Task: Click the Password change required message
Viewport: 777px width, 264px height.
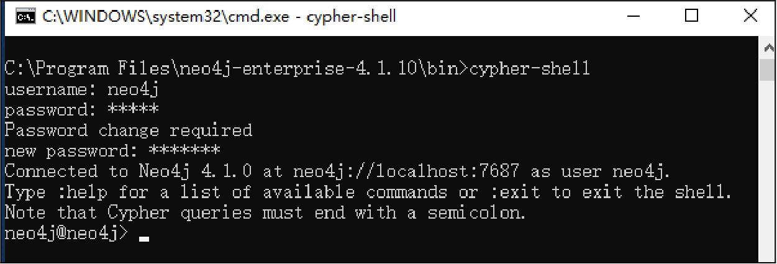Action: [x=128, y=130]
